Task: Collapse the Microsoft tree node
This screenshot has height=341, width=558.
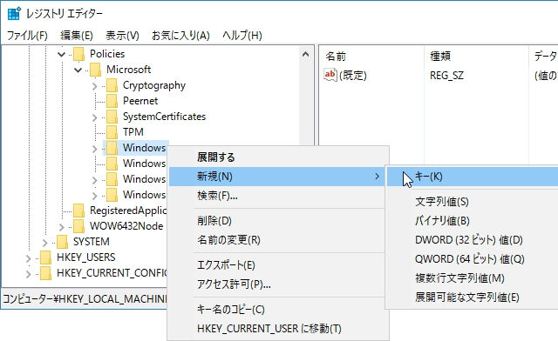Action: (78, 70)
